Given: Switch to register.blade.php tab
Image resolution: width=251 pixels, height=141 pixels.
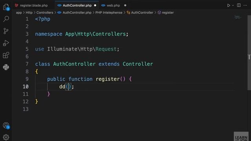Looking at the screenshot, I should tap(34, 5).
